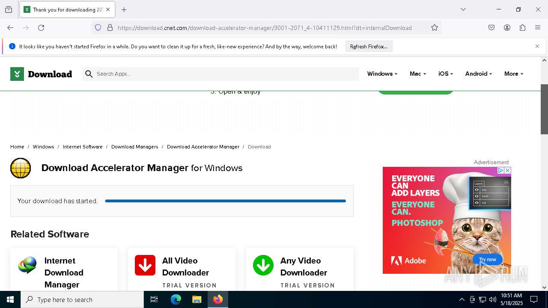548x308 pixels.
Task: Open the list all tabs chevron
Action: coord(463,9)
